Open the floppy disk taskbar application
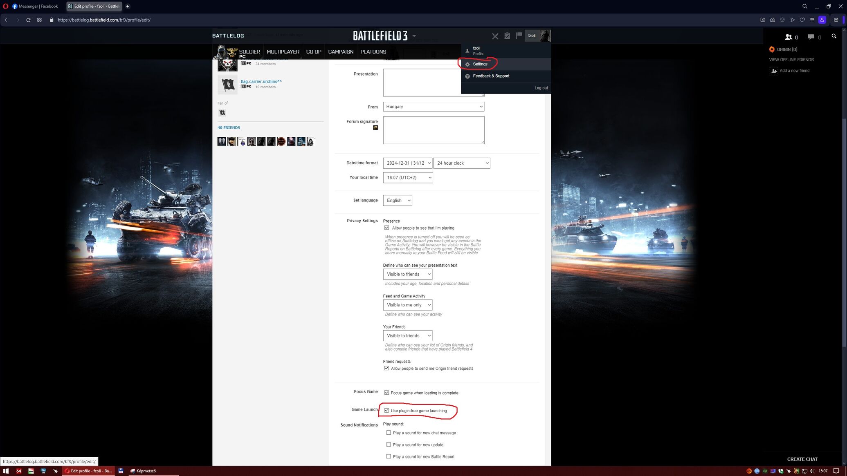 pyautogui.click(x=121, y=471)
